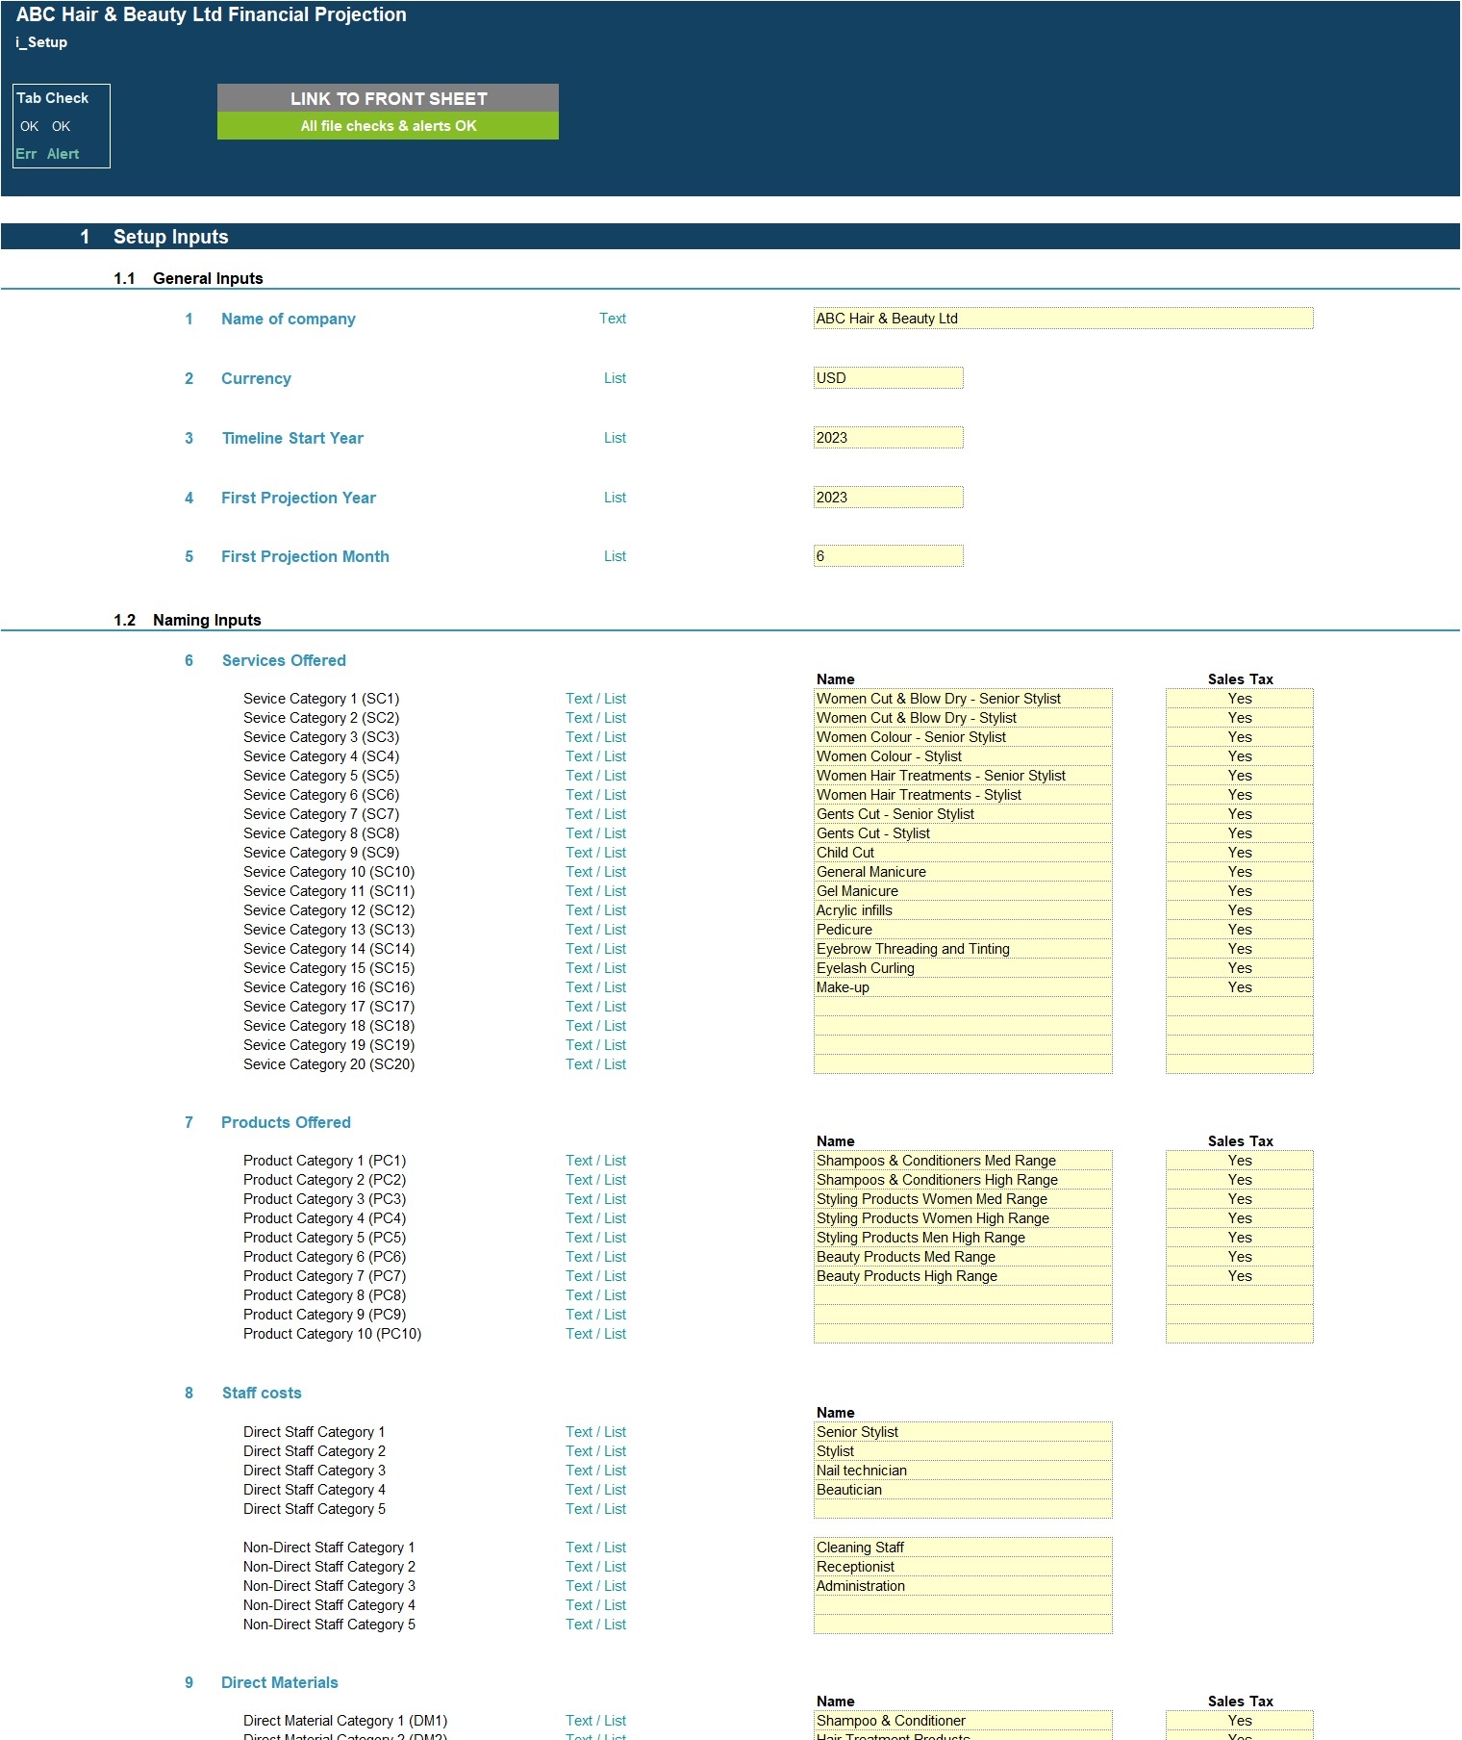The width and height of the screenshot is (1462, 1740).
Task: Select the Eyebrow Threading and Tinting cell
Action: [962, 949]
